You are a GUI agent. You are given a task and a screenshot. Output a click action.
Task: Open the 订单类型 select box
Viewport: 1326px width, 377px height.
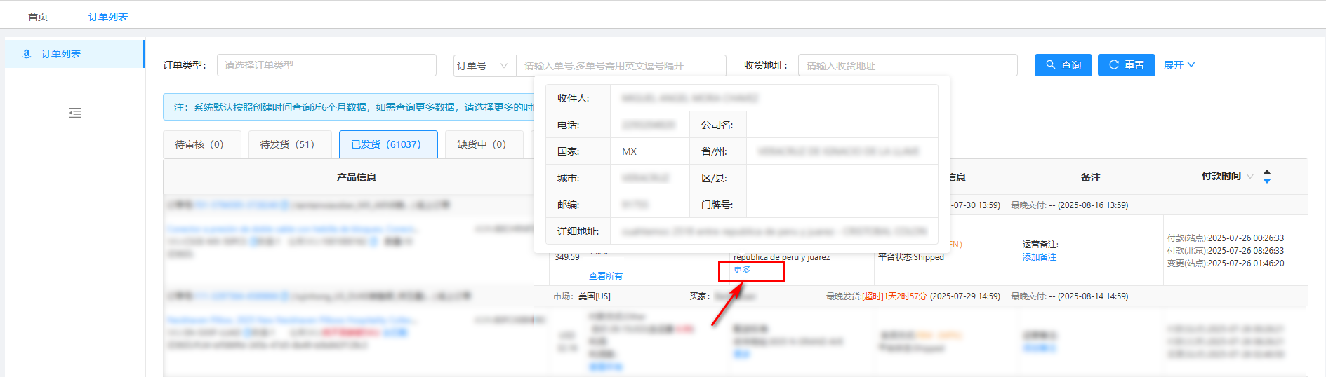click(x=326, y=65)
